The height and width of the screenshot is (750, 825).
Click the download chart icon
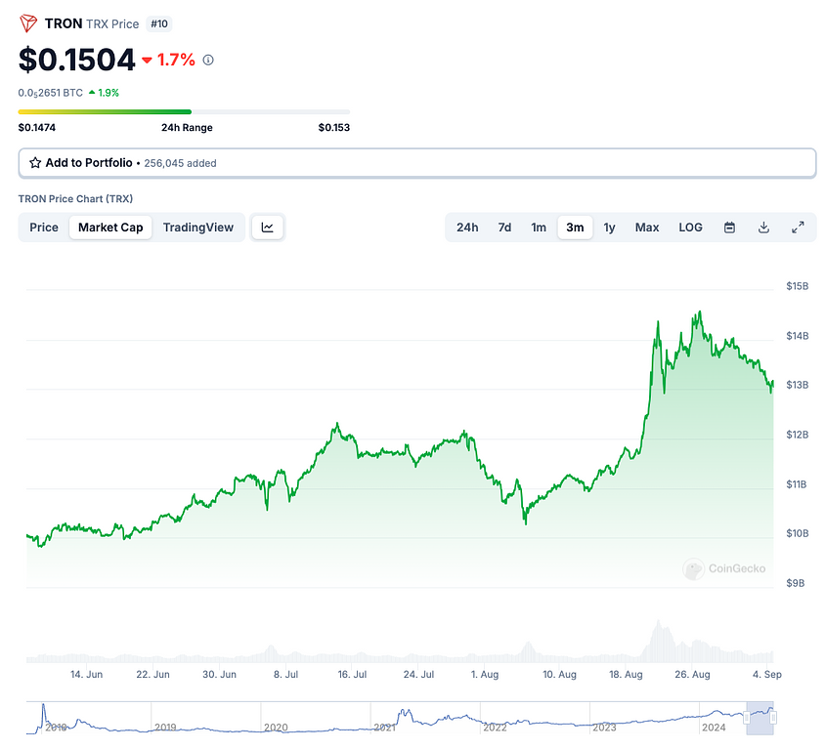763,228
